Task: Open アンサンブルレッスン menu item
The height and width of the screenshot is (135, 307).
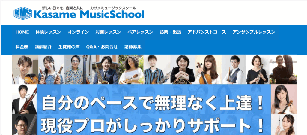Action: click(254, 32)
